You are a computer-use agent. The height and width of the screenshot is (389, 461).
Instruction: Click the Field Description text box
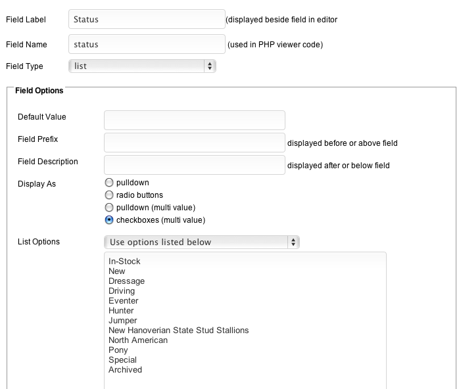[x=194, y=165]
